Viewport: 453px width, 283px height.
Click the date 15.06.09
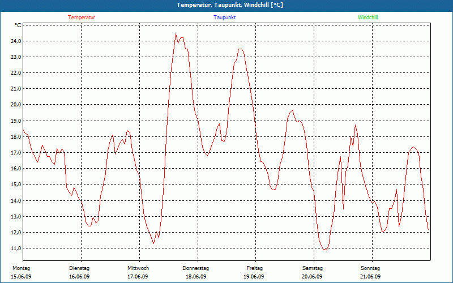[x=21, y=277]
